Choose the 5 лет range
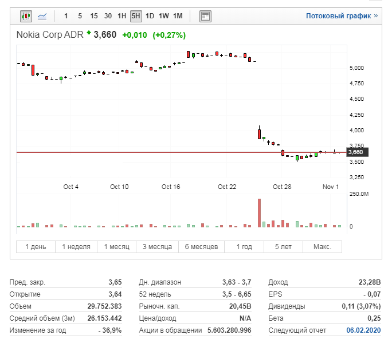 (283, 247)
